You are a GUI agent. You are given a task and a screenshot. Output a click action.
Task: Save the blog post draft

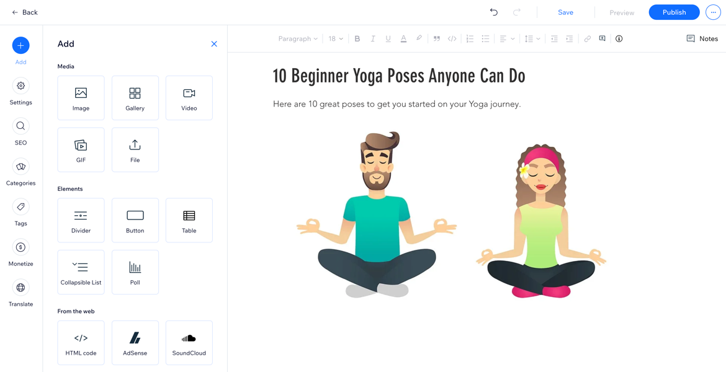565,12
